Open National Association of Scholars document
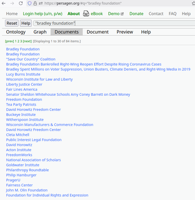This screenshot has width=195, height=200. tap(33, 160)
